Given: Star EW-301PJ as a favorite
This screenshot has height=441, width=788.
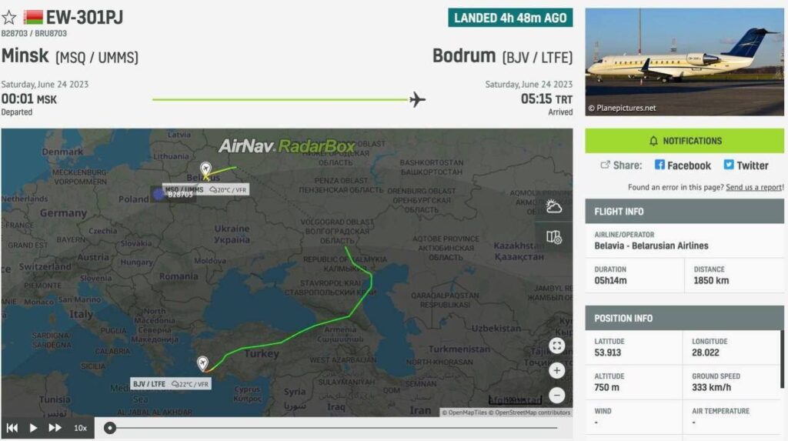Looking at the screenshot, I should point(9,17).
